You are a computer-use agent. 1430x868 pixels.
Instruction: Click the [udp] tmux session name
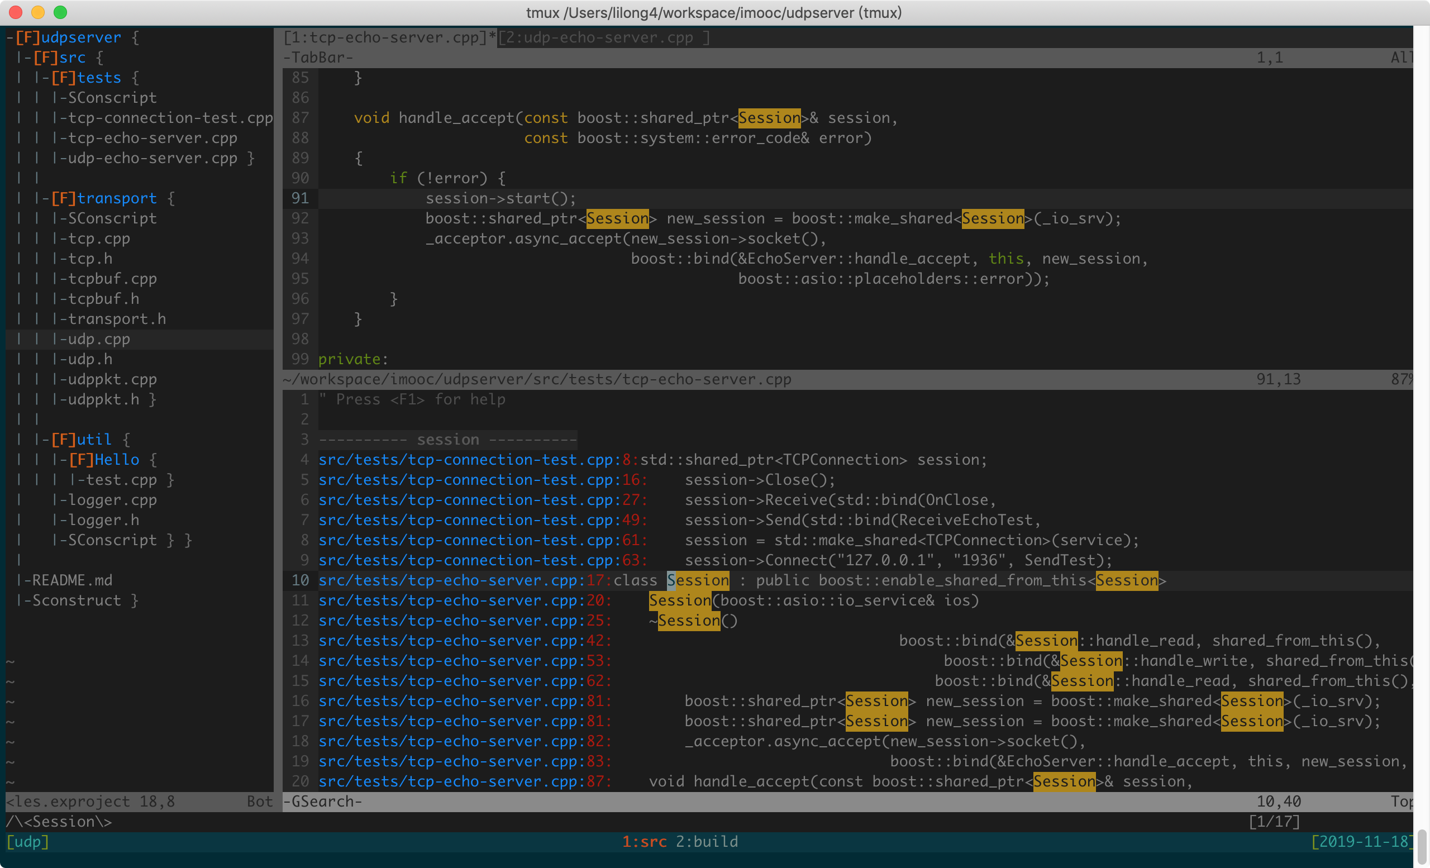coord(28,842)
